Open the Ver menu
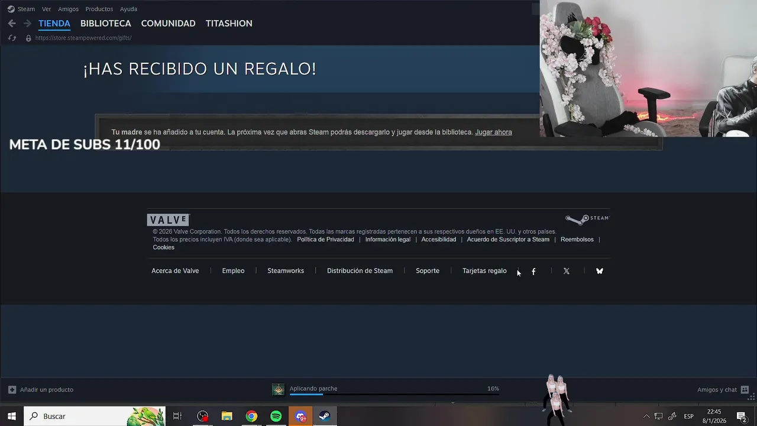The width and height of the screenshot is (757, 426). [x=47, y=9]
